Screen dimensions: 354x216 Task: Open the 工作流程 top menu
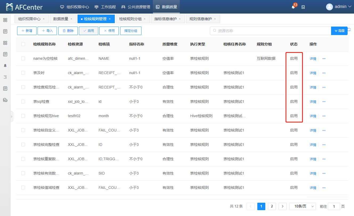(105, 7)
